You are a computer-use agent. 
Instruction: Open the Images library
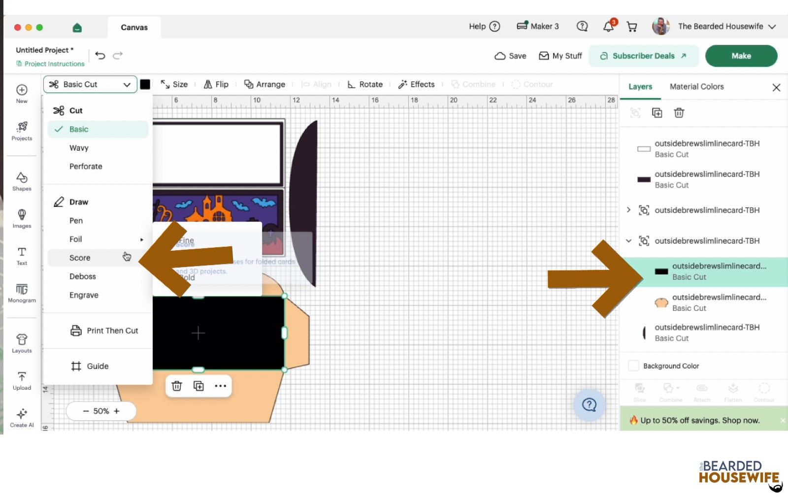(x=22, y=219)
